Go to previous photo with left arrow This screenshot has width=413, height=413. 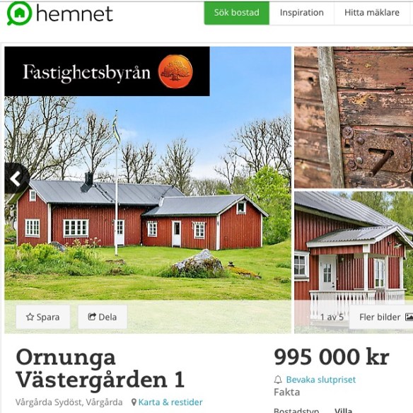tap(16, 179)
